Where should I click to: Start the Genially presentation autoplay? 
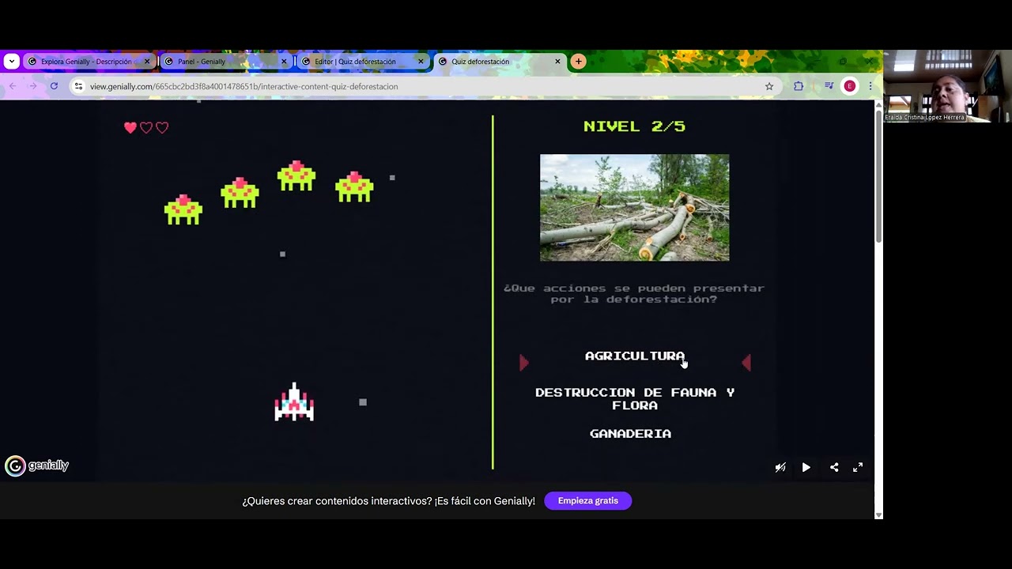click(806, 468)
